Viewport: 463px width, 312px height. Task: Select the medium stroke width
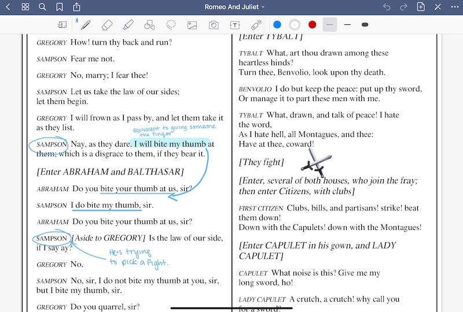(347, 25)
